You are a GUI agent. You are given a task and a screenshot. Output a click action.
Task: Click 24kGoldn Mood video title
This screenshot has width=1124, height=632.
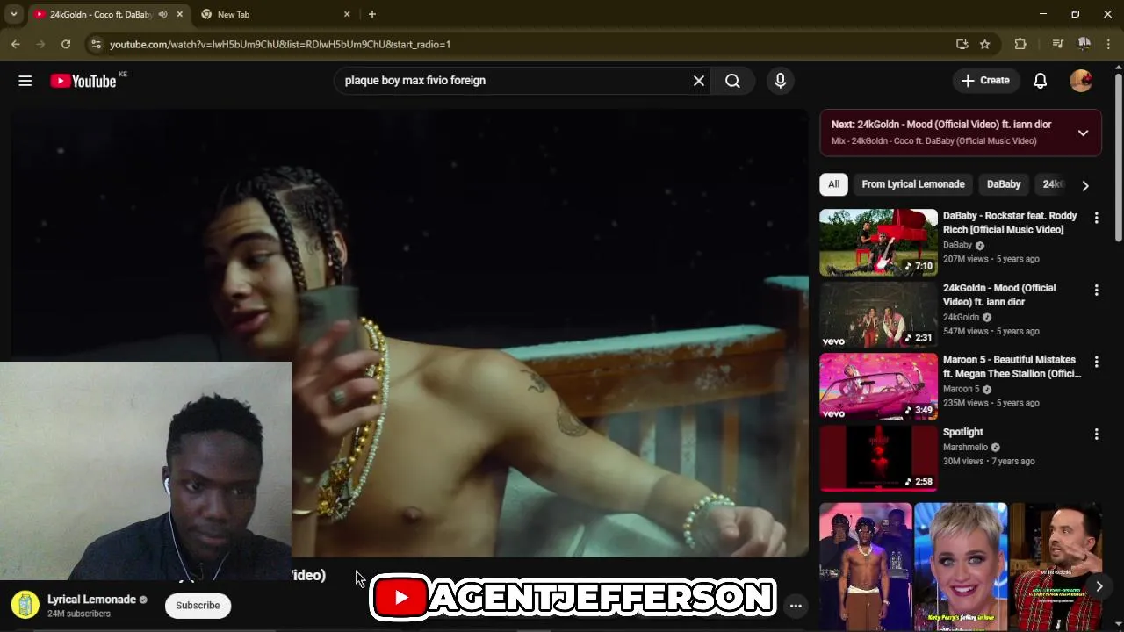(x=999, y=295)
